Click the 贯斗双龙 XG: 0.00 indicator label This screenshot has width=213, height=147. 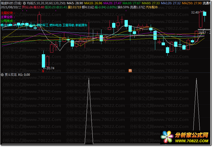(x=17, y=75)
